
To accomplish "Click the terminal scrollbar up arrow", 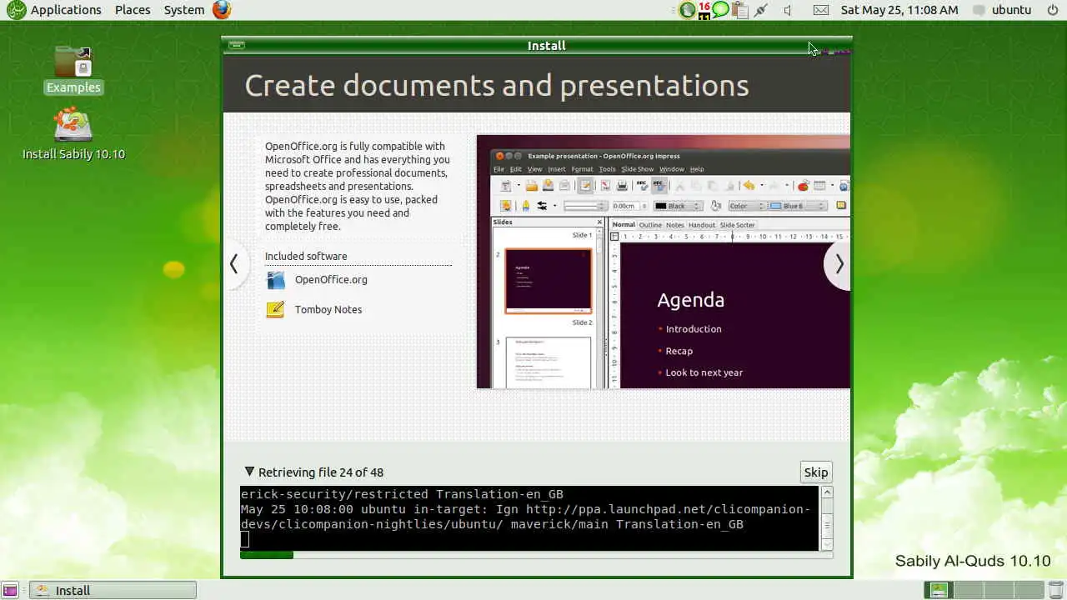I will point(827,492).
